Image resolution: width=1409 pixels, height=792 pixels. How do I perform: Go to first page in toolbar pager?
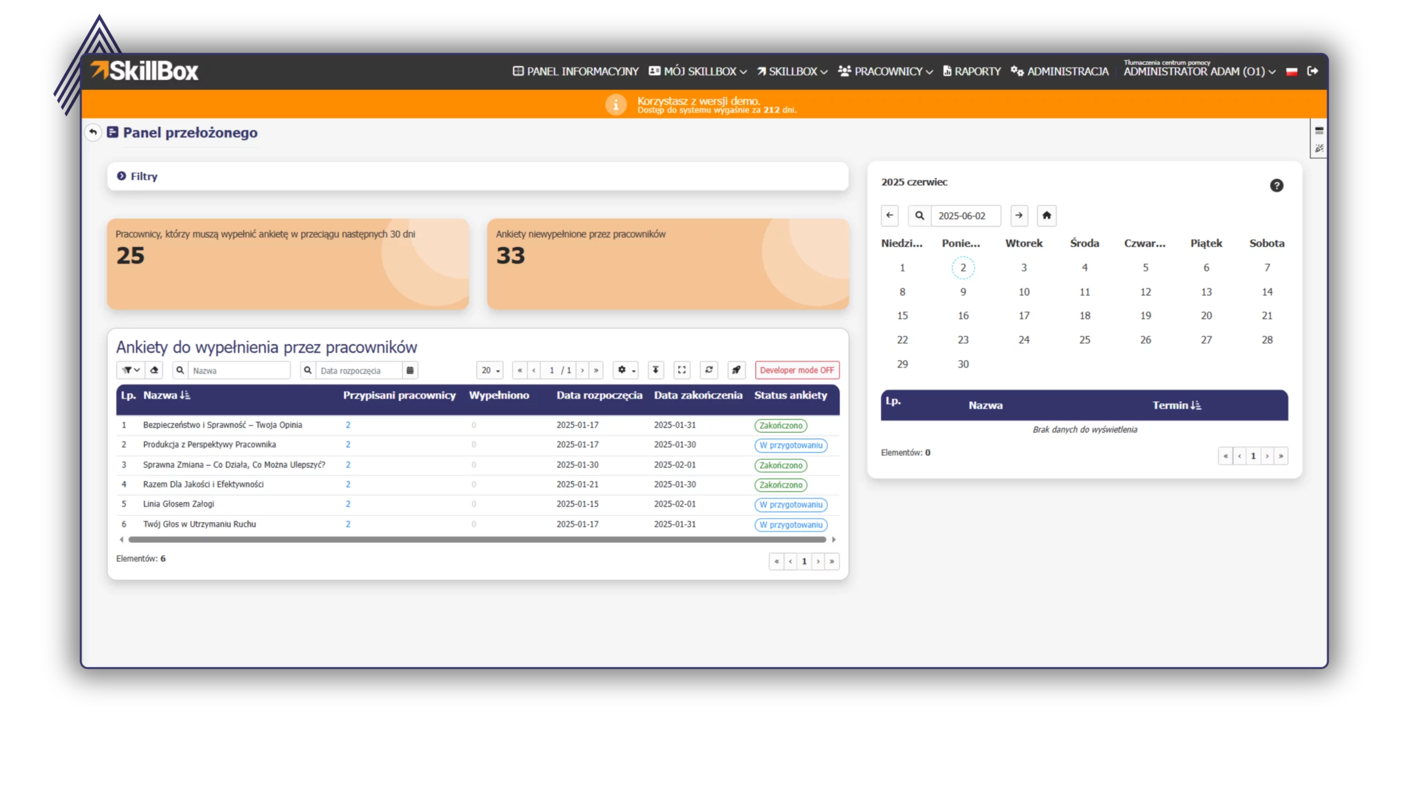pos(520,370)
